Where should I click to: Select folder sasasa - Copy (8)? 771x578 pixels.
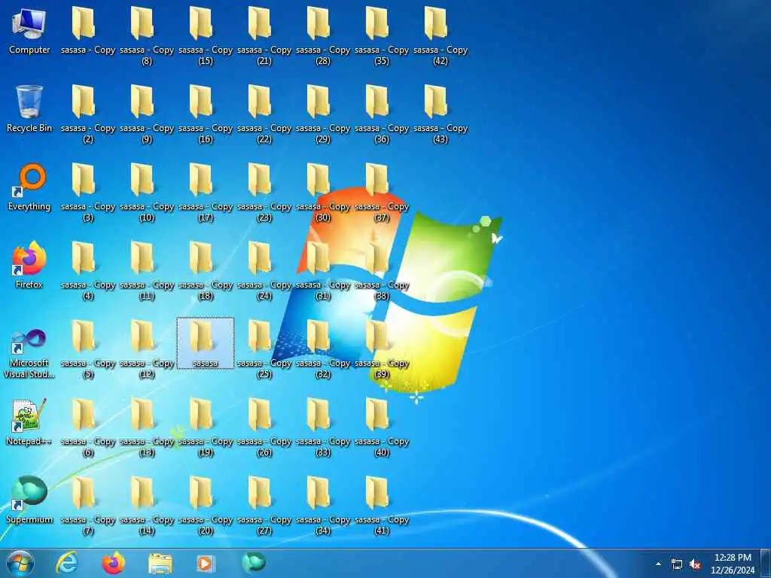point(147,35)
